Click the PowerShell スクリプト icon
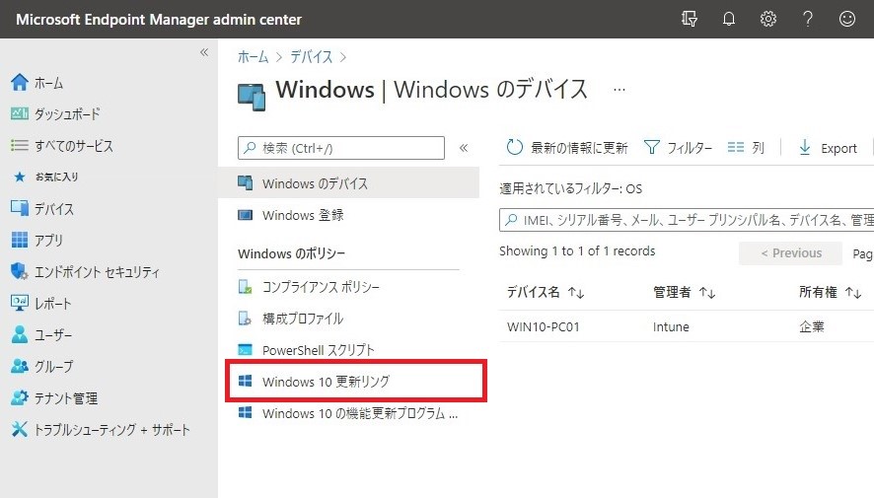The height and width of the screenshot is (498, 874). click(246, 350)
